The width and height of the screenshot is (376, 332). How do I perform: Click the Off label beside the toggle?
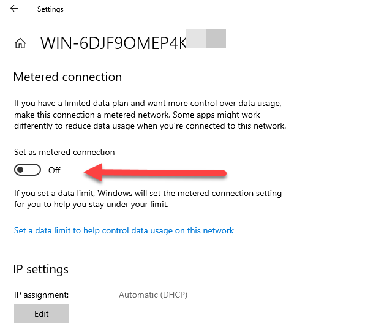point(54,170)
